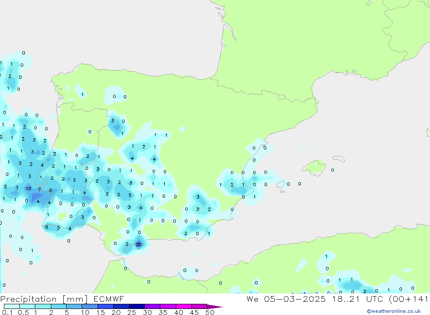Click the '7' precipitation value on the map
The width and height of the screenshot is (430, 315).
click(x=40, y=190)
